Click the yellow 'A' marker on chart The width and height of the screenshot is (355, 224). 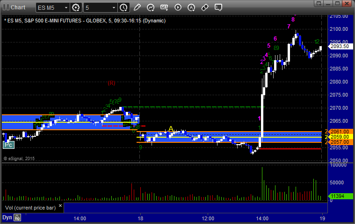[171, 129]
